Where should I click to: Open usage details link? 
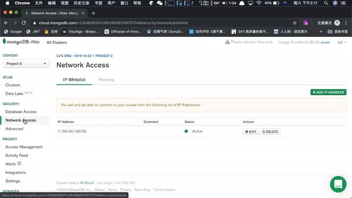pos(325,42)
